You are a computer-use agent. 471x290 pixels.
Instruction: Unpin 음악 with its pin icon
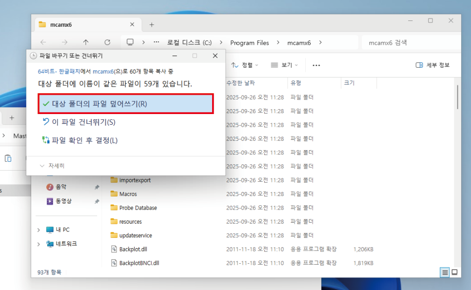pyautogui.click(x=97, y=187)
